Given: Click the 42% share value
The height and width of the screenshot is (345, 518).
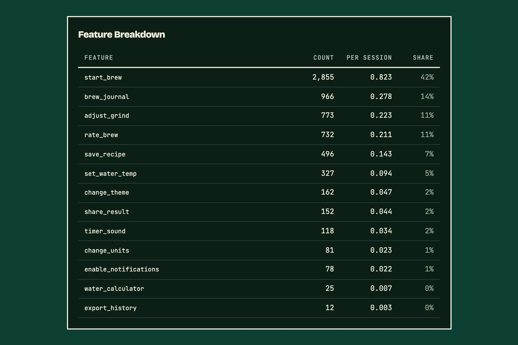Looking at the screenshot, I should [427, 77].
